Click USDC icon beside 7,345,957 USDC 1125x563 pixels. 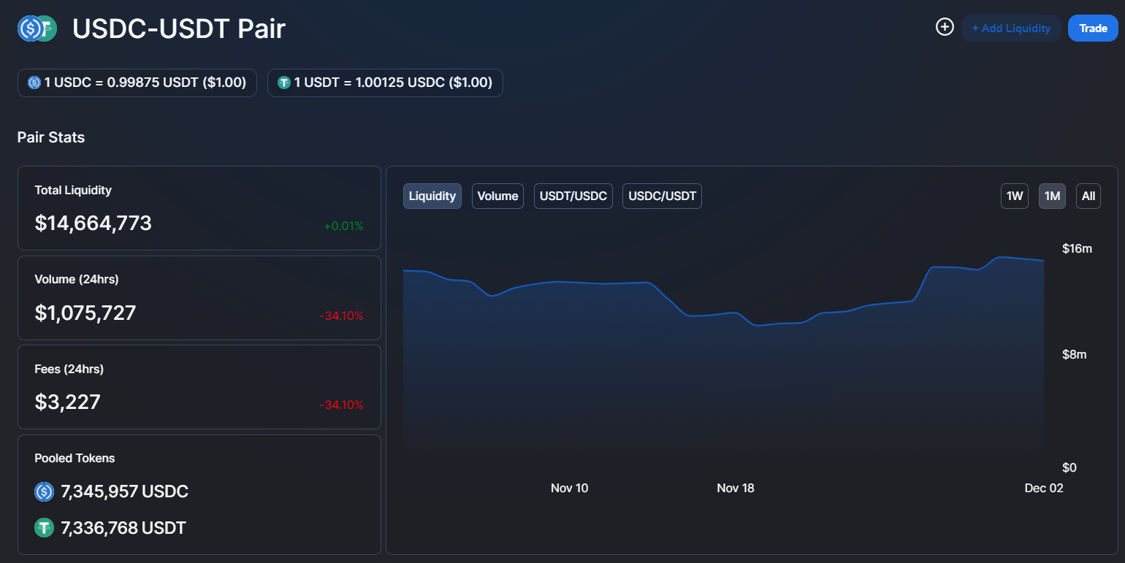point(45,491)
